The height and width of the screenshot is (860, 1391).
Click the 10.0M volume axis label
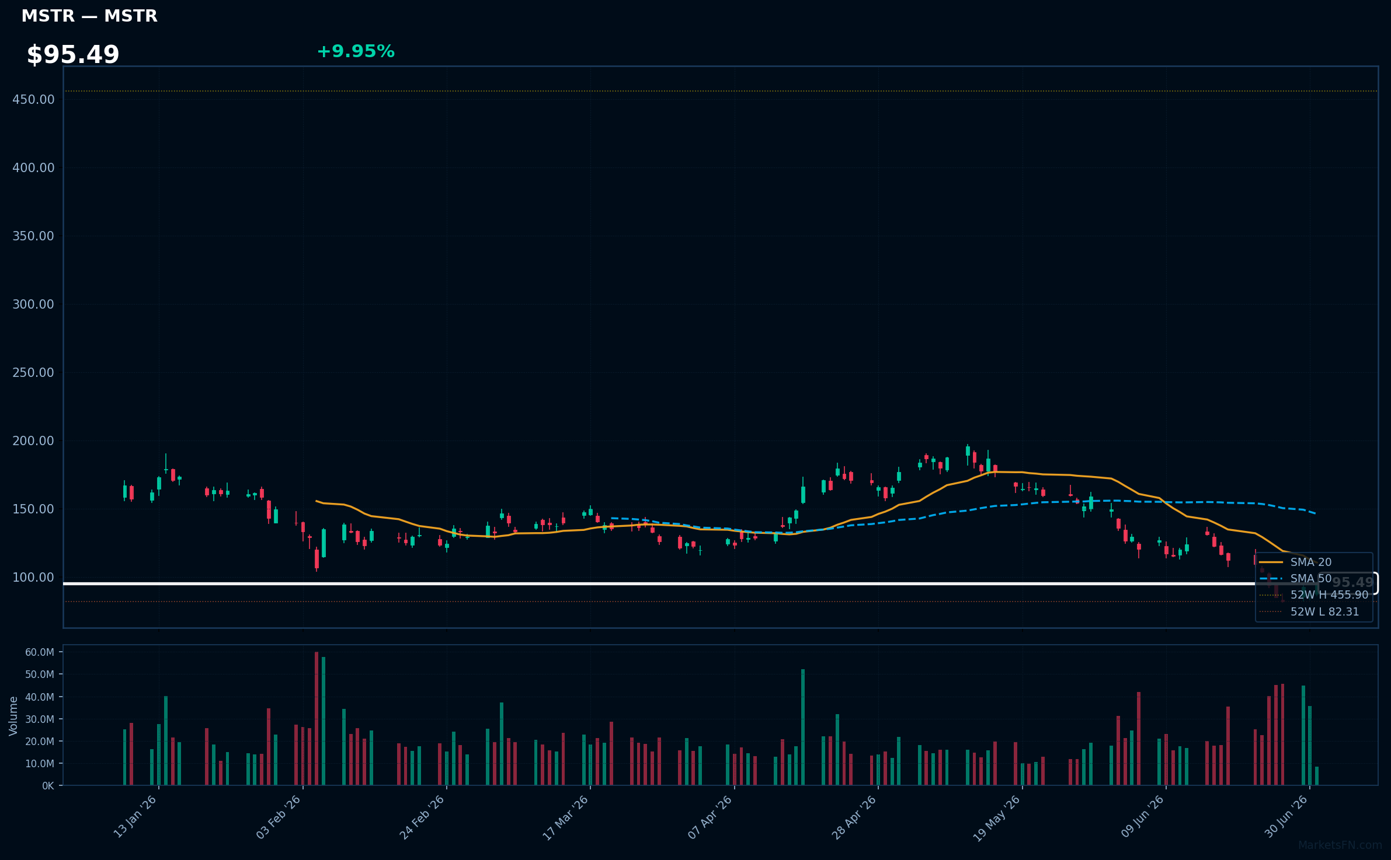coord(40,764)
